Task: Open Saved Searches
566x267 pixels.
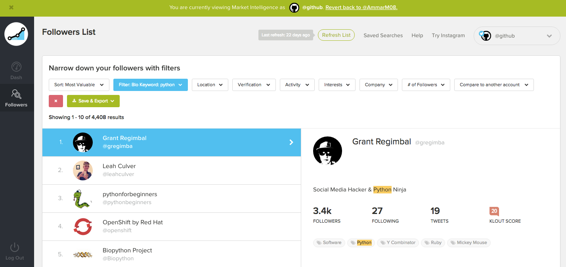Action: pyautogui.click(x=383, y=36)
